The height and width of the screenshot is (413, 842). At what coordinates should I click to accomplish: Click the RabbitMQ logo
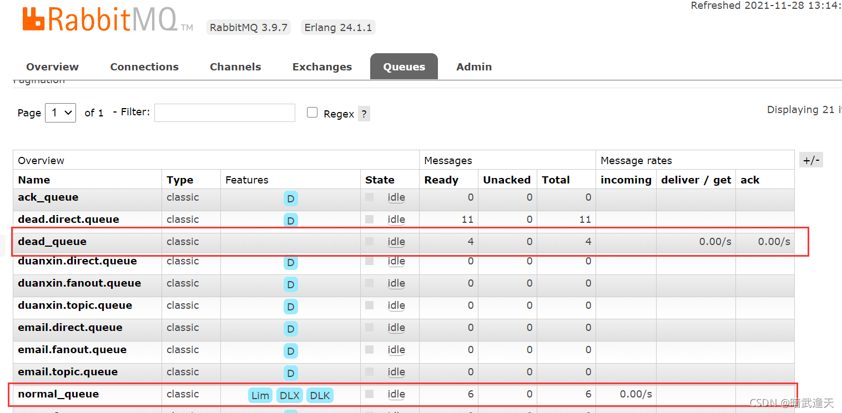(108, 19)
